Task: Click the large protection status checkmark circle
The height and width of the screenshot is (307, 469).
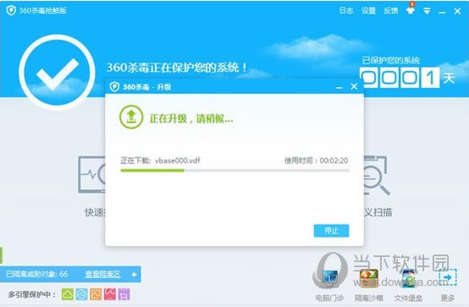Action: pos(57,72)
